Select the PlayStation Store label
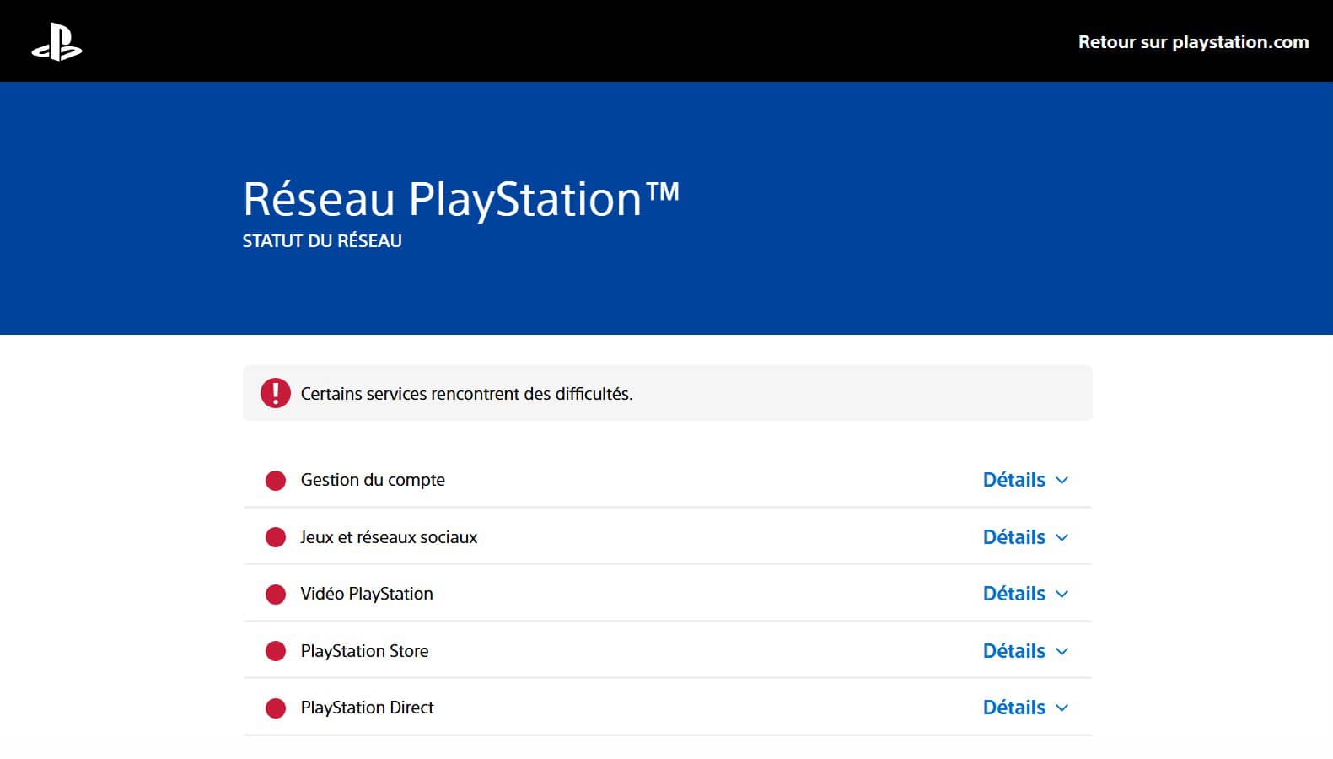The image size is (1333, 759). 364,651
